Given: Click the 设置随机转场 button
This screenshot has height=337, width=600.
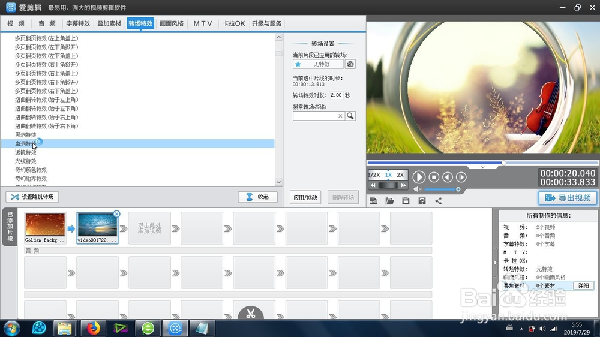Looking at the screenshot, I should click(32, 197).
